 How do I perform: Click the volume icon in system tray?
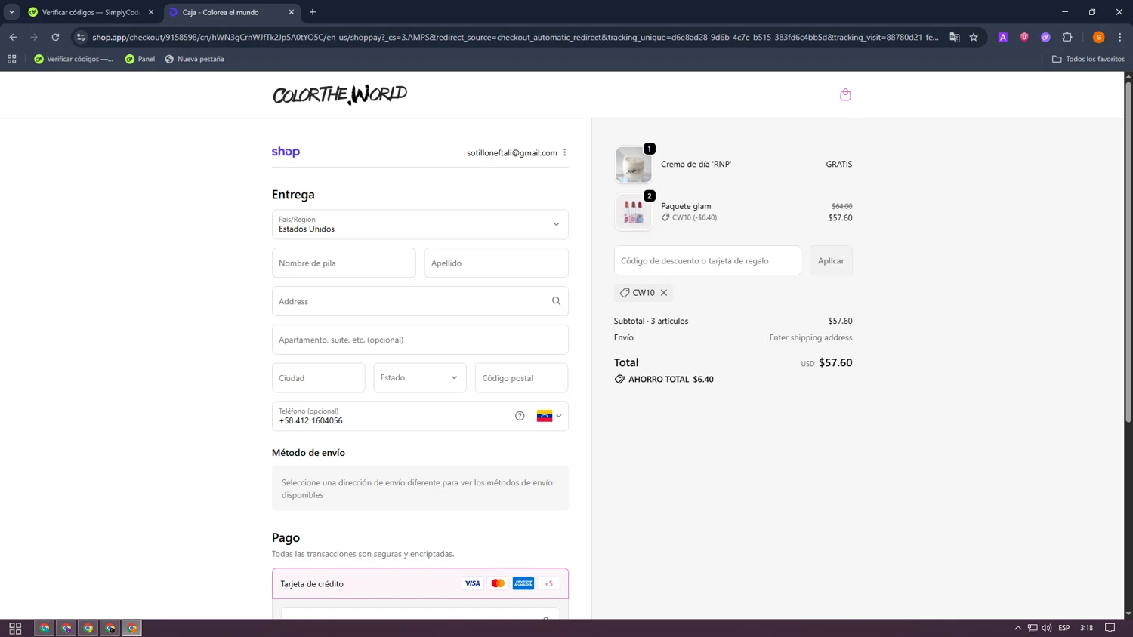1046,628
